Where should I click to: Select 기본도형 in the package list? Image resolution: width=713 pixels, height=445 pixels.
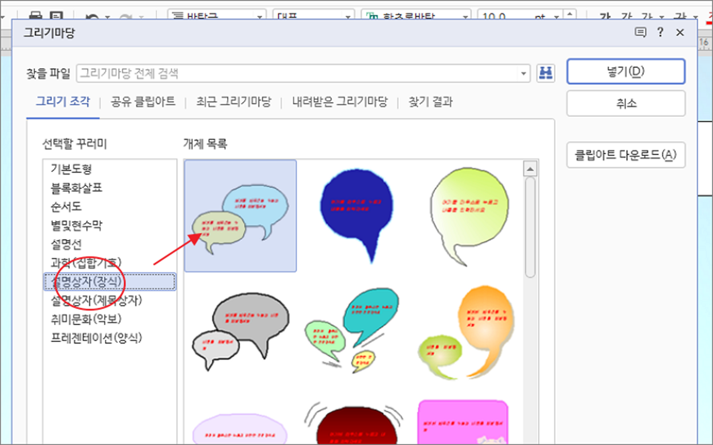pyautogui.click(x=71, y=169)
